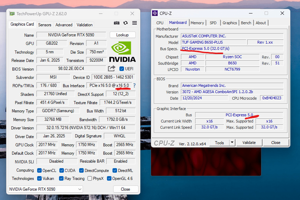
Task: Click the Tools button in CPU-Z
Action: click(219, 143)
